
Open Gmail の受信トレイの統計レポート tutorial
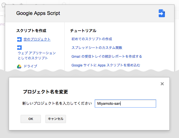point(107,56)
